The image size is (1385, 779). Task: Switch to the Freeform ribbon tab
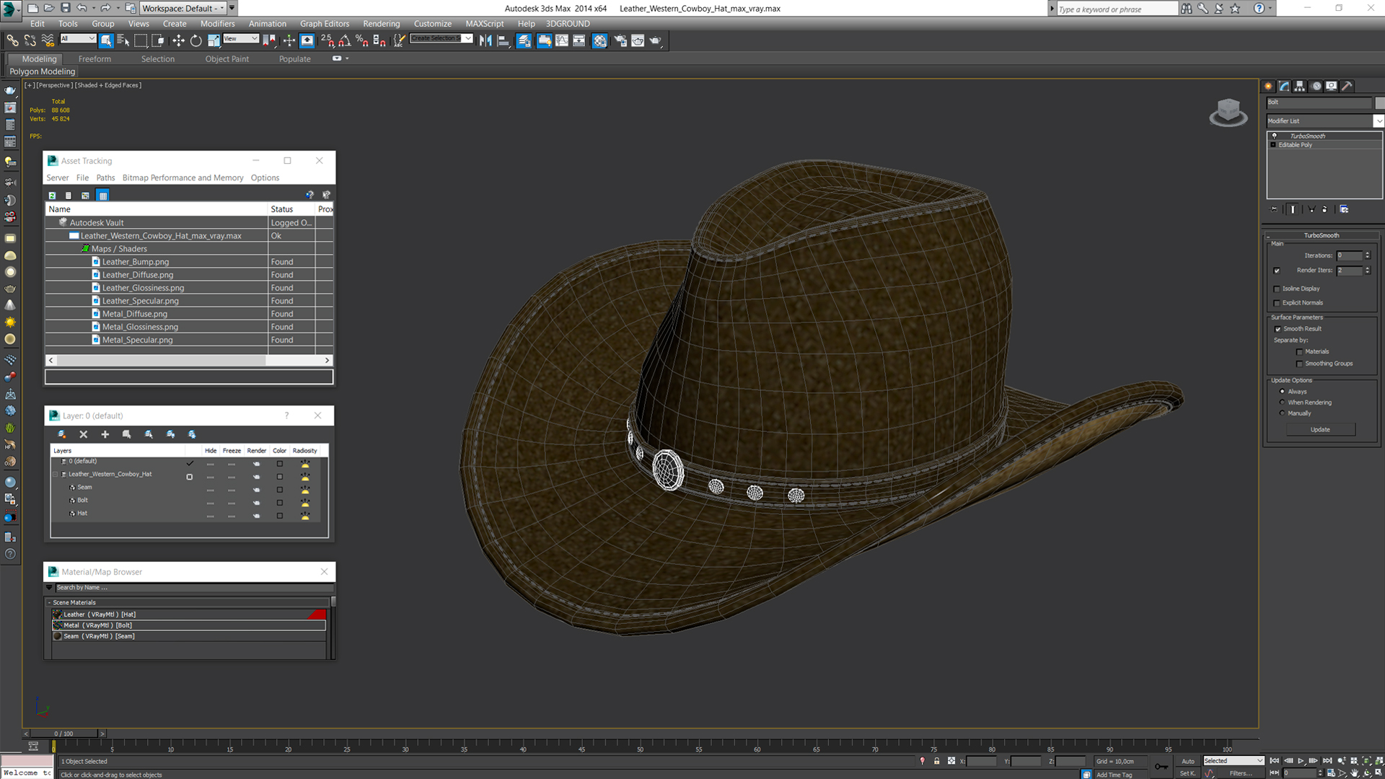point(94,59)
